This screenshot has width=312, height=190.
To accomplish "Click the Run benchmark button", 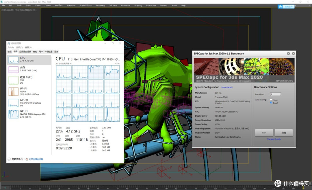I will click(264, 133).
